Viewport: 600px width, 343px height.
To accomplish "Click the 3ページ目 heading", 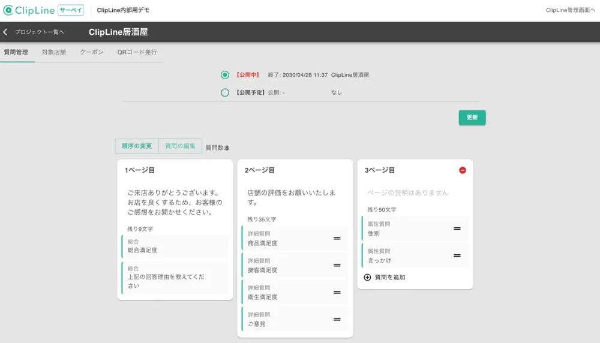I will 380,170.
